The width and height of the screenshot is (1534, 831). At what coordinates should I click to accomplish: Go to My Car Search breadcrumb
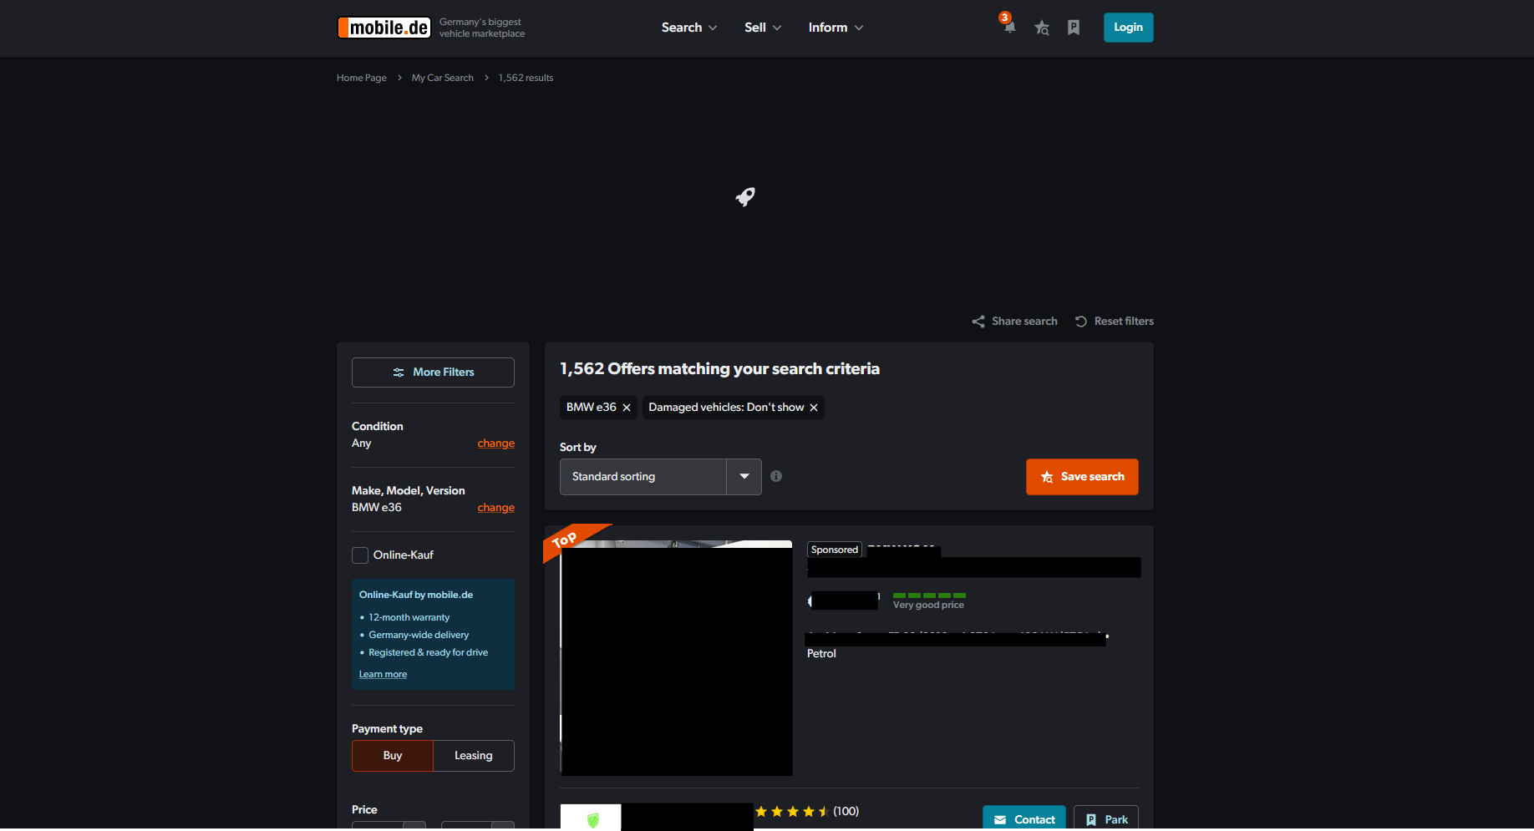pos(442,78)
